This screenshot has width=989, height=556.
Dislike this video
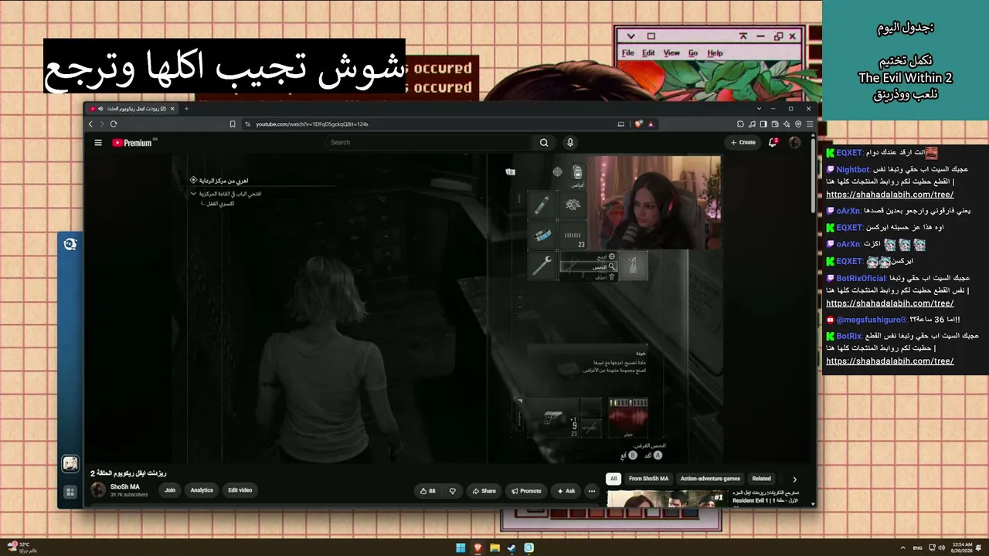pyautogui.click(x=453, y=490)
